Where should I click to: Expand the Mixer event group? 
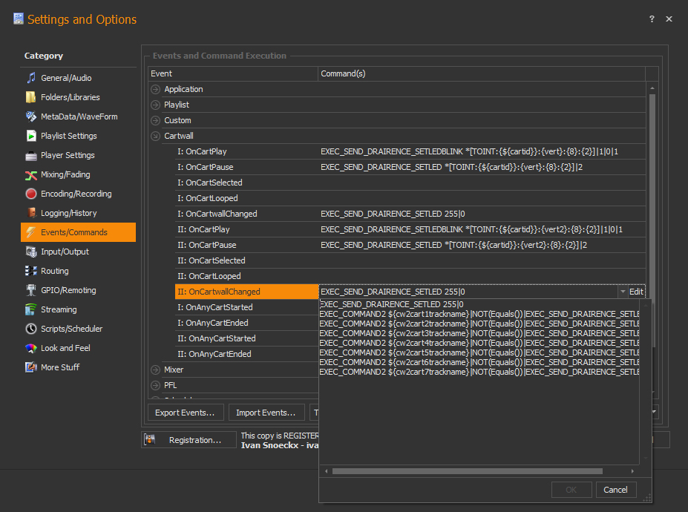tap(156, 370)
